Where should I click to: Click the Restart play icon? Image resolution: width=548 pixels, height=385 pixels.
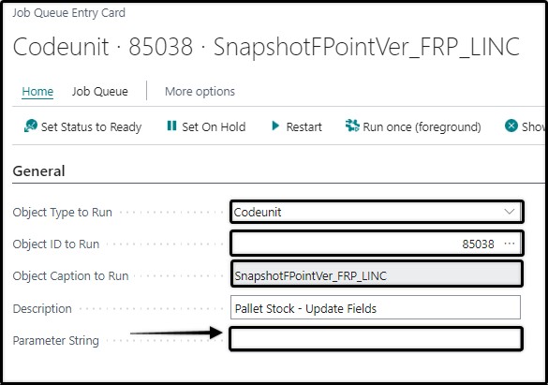(x=275, y=126)
